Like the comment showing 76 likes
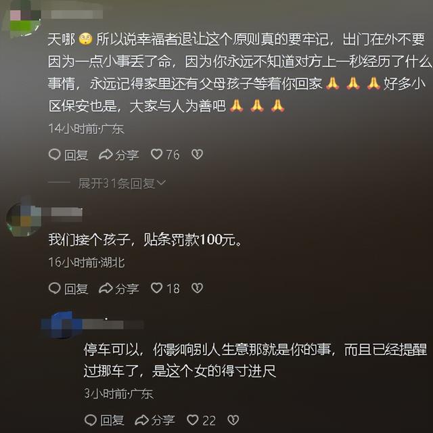The image size is (433, 433). pos(165,155)
